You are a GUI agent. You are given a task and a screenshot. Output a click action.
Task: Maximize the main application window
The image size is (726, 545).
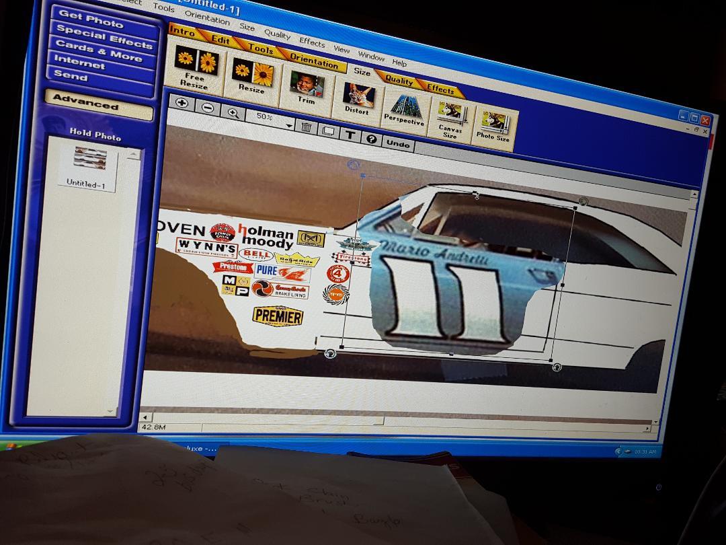point(694,118)
